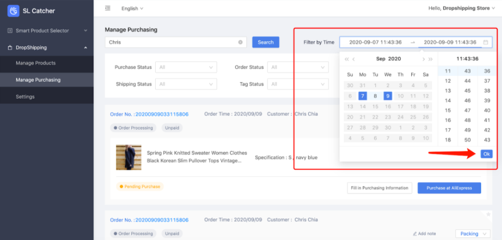Click Purchase at AliExpress button
This screenshot has width=502, height=240.
coord(449,188)
